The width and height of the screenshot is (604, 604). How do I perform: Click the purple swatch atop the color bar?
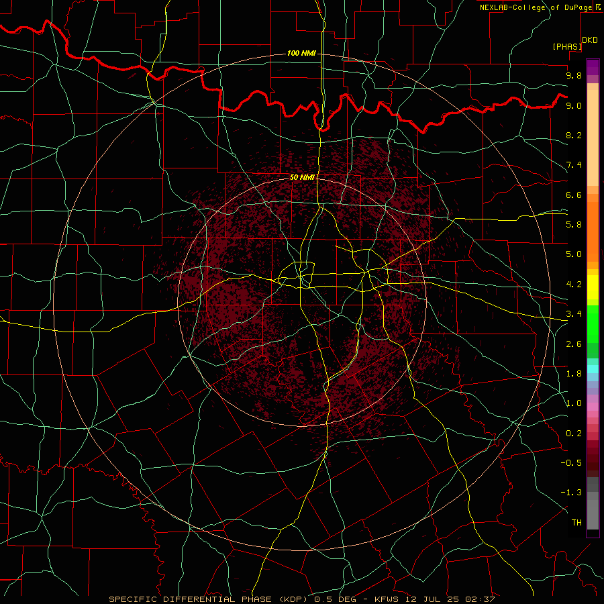(x=593, y=67)
